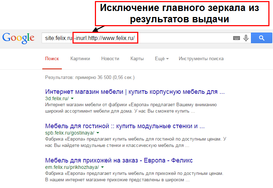Open result Интернет магазин мебели link
Screen dimensions: 273x188
point(135,92)
